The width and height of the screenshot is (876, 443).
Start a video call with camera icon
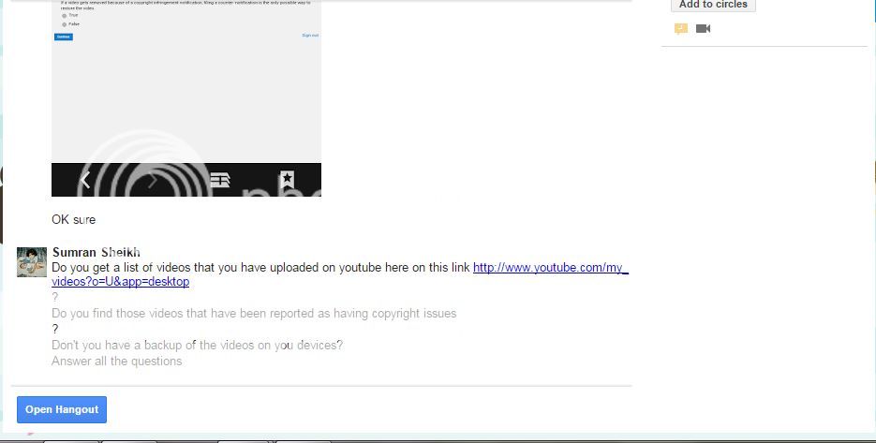click(x=703, y=29)
